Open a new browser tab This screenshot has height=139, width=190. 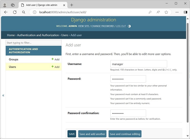(x=72, y=5)
